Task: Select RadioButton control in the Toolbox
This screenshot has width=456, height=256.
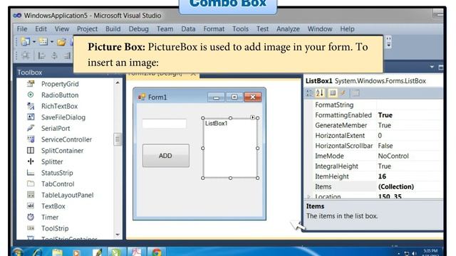Action: pos(60,95)
